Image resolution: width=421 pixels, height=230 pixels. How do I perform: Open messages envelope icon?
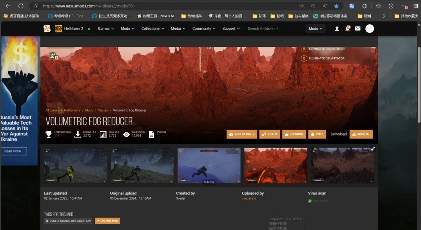tap(357, 29)
